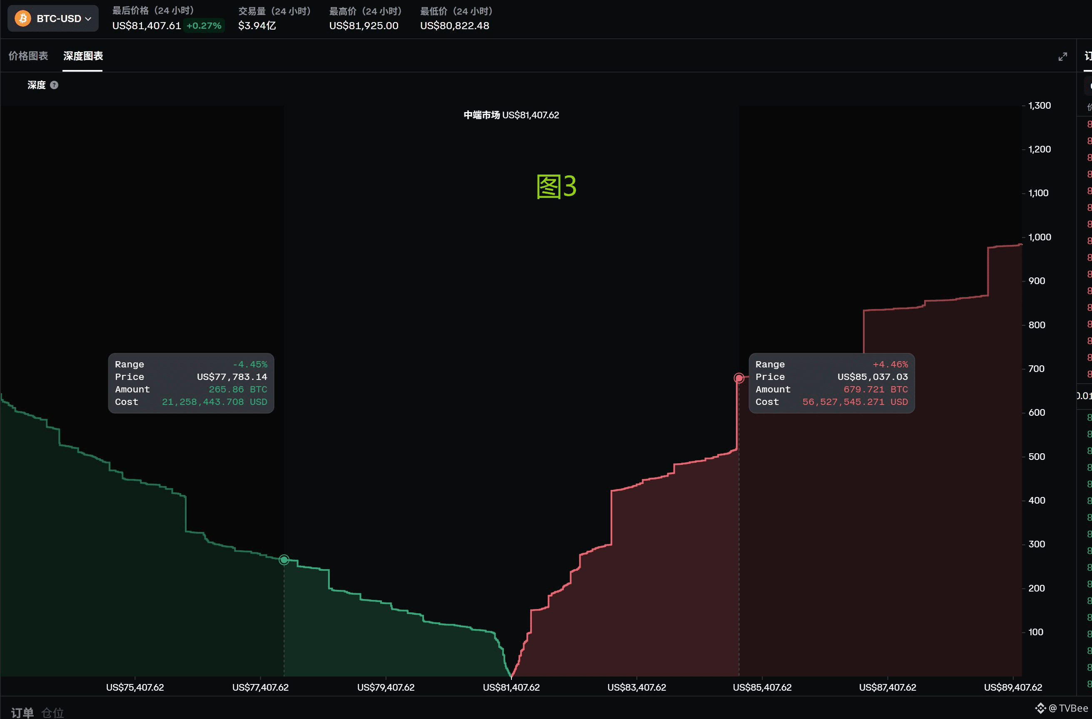Open the 订单 tab at bottom
The width and height of the screenshot is (1092, 719).
[x=22, y=713]
